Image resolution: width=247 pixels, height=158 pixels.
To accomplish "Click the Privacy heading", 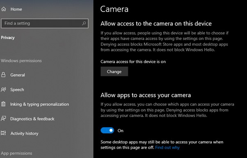I will (8, 37).
